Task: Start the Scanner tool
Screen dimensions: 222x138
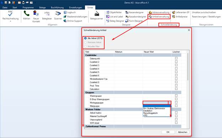Action: pos(58,15)
